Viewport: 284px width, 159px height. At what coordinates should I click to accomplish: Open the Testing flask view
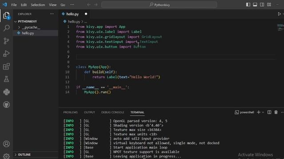6,79
